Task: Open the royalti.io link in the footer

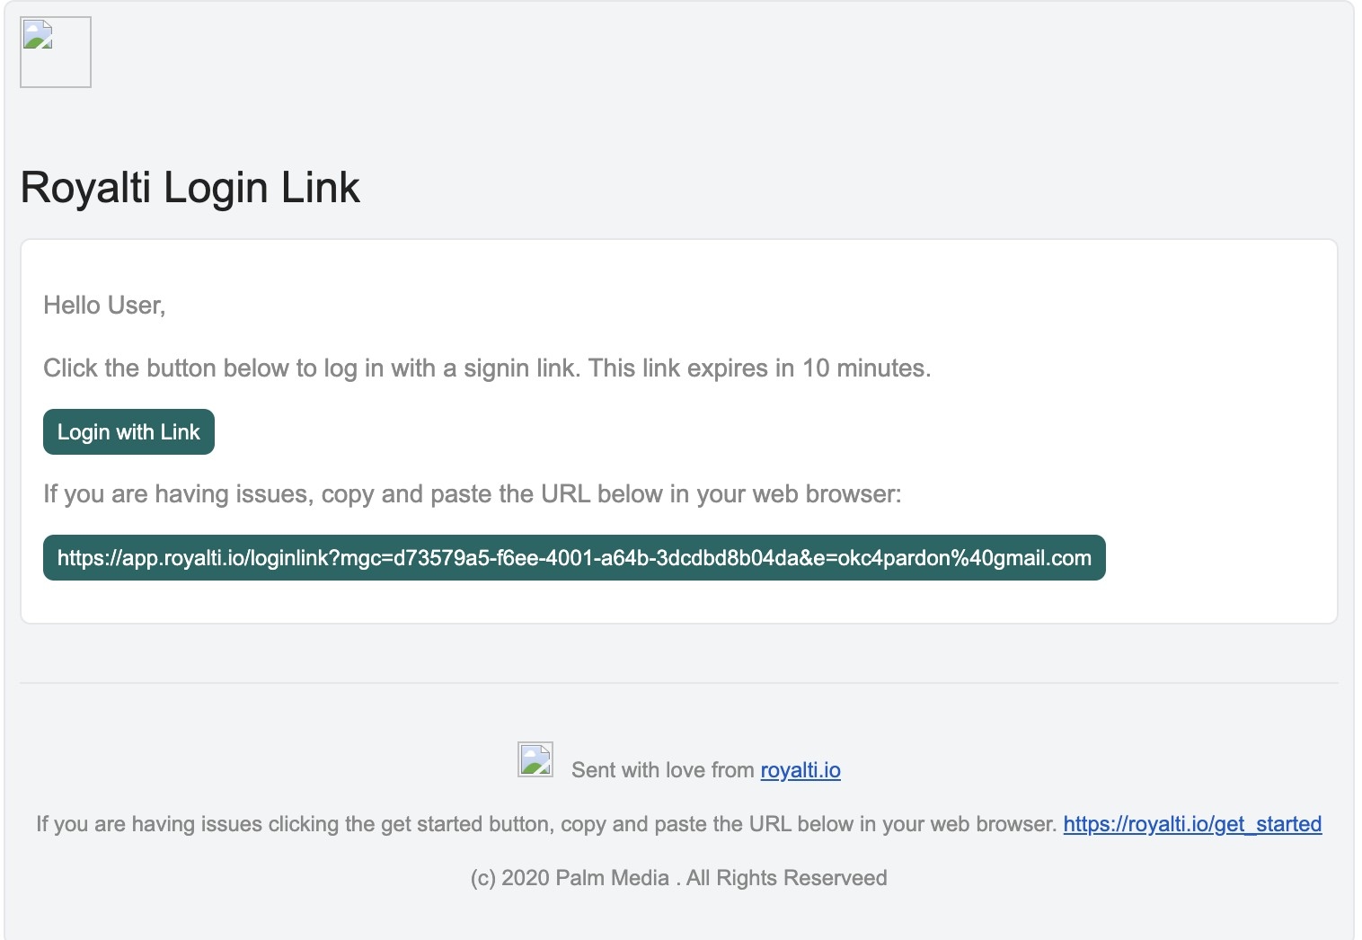Action: (800, 770)
